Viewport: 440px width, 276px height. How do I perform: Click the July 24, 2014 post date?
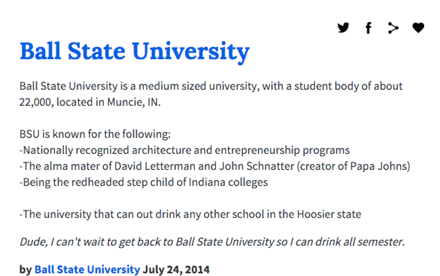pos(176,269)
